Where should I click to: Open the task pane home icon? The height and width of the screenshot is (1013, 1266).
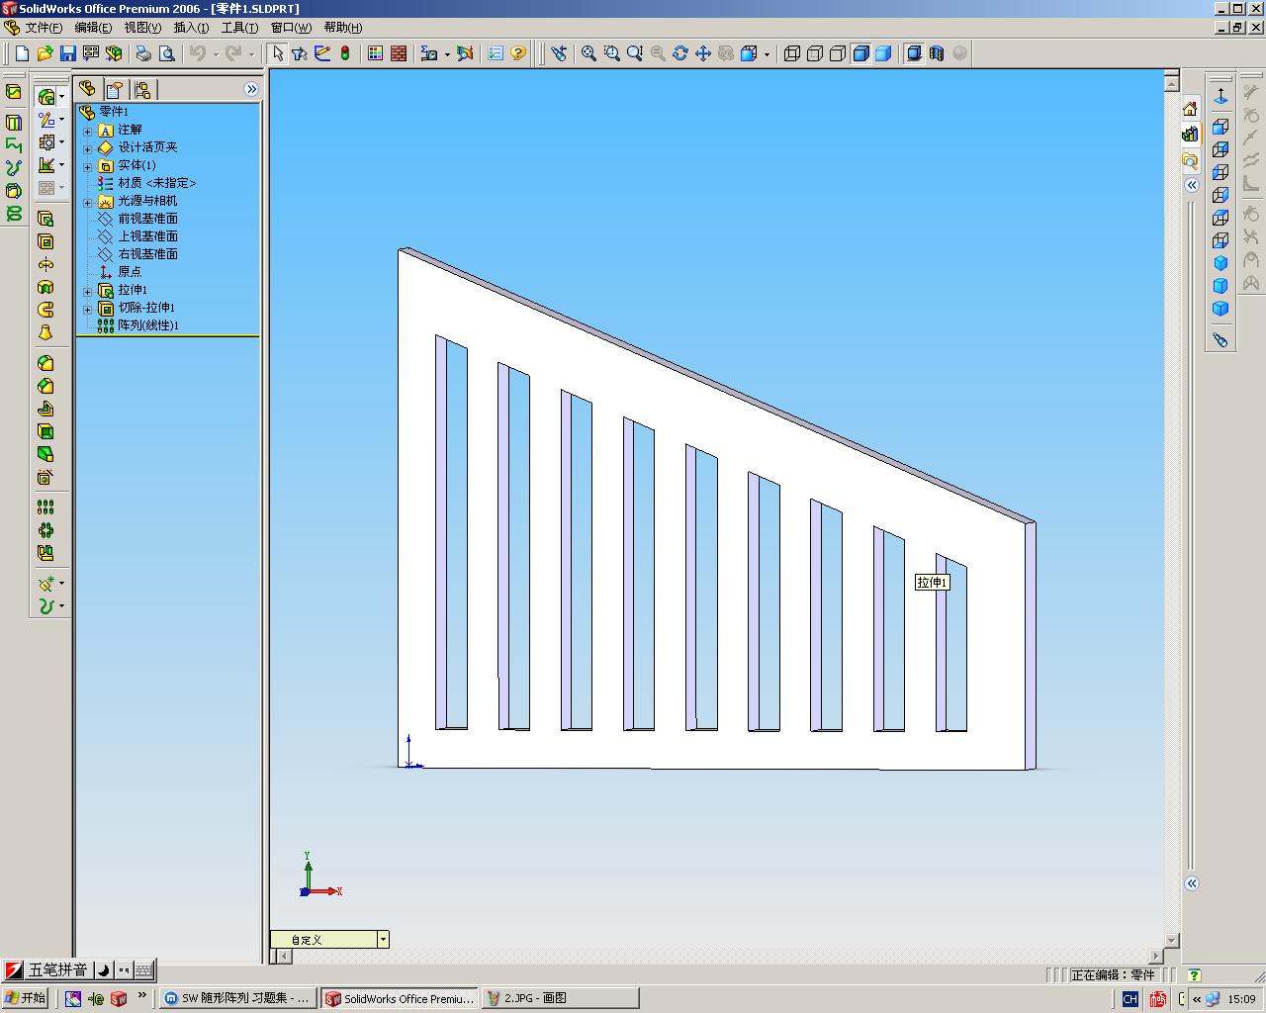pyautogui.click(x=1190, y=109)
